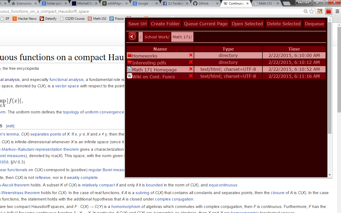Click the back arrow icon in the popup

(x=132, y=36)
